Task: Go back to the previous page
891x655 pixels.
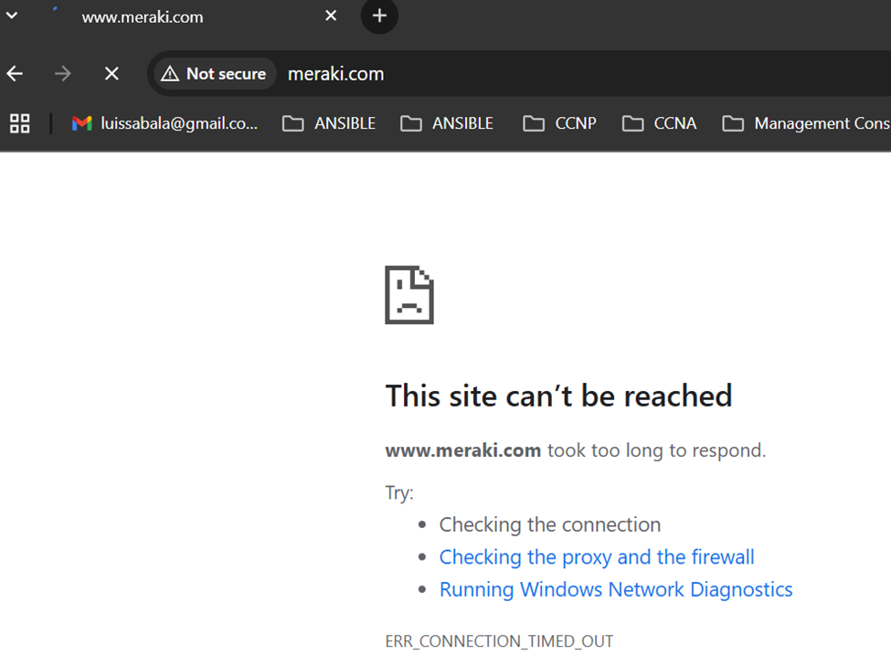Action: click(x=15, y=73)
